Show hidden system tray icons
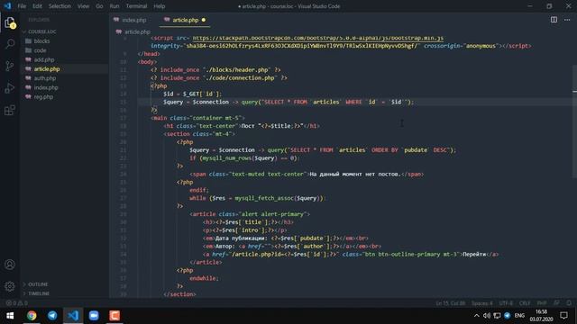 (x=477, y=316)
